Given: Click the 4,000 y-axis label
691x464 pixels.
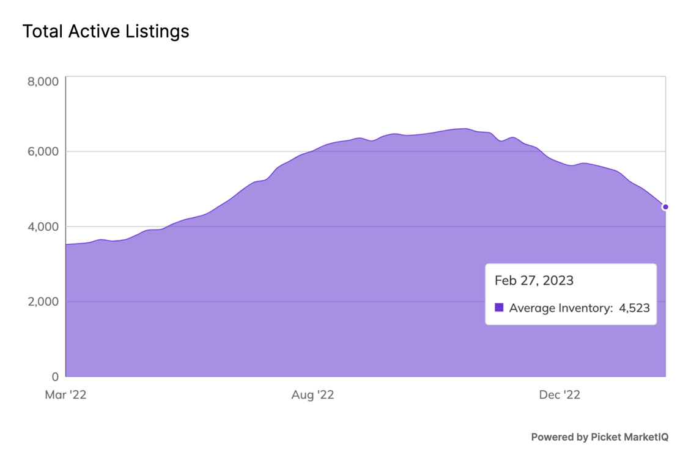Looking at the screenshot, I should point(43,227).
